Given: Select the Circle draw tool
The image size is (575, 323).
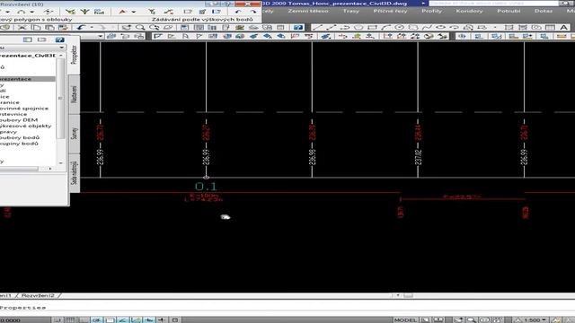Looking at the screenshot, I should coord(399,28).
